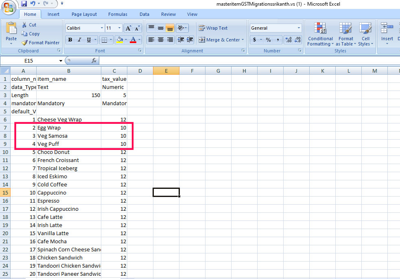Switch to the Page Layout tab
Screen dimensions: 400x279
[84, 14]
